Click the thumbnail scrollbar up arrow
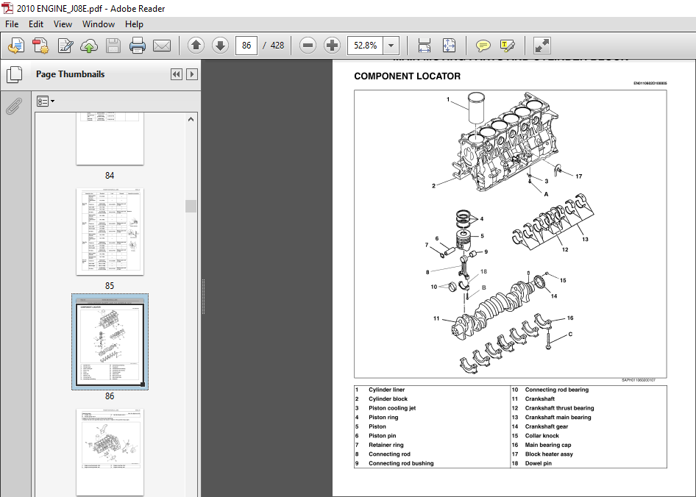This screenshot has height=497, width=696. 191,119
